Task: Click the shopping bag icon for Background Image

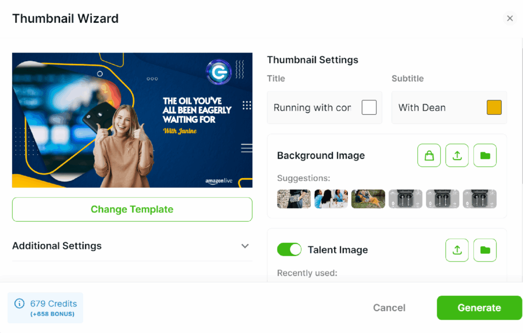Action: 429,156
